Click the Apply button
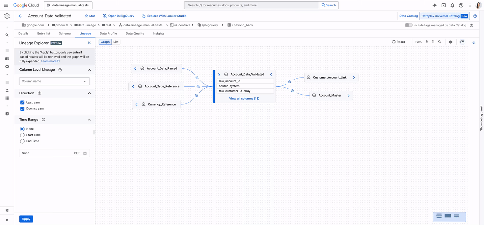Viewport: 484px width, 225px height. (26, 219)
